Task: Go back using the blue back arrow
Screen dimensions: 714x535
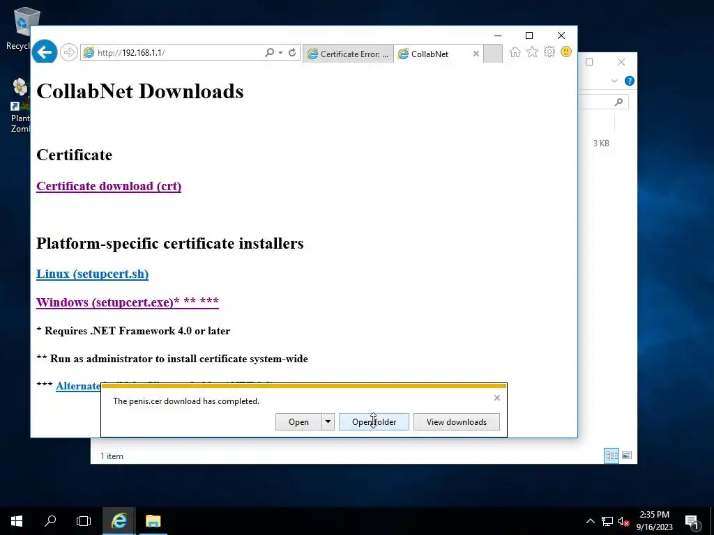Action: click(45, 52)
